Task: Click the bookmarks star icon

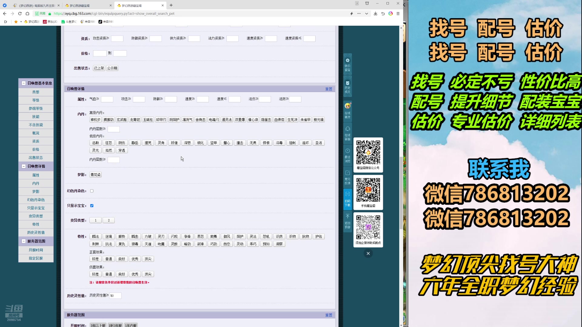Action: [x=16, y=22]
